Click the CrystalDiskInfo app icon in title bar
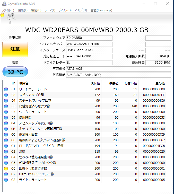Screen dimensions: 174x194 (4, 4)
